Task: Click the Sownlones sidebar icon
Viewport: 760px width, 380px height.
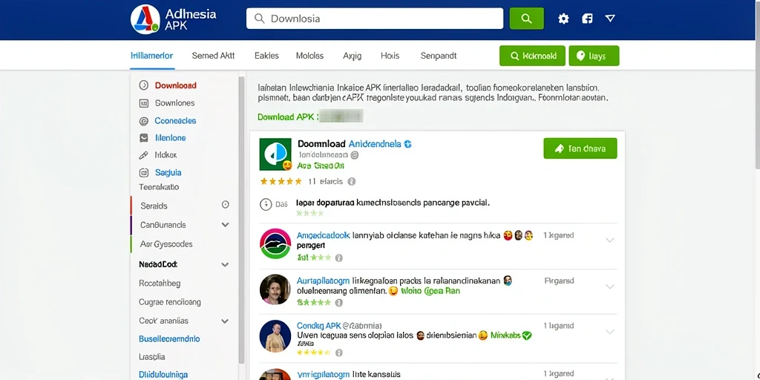Action: tap(143, 102)
